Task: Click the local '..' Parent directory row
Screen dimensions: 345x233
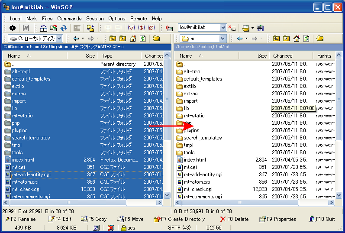Action: point(83,64)
